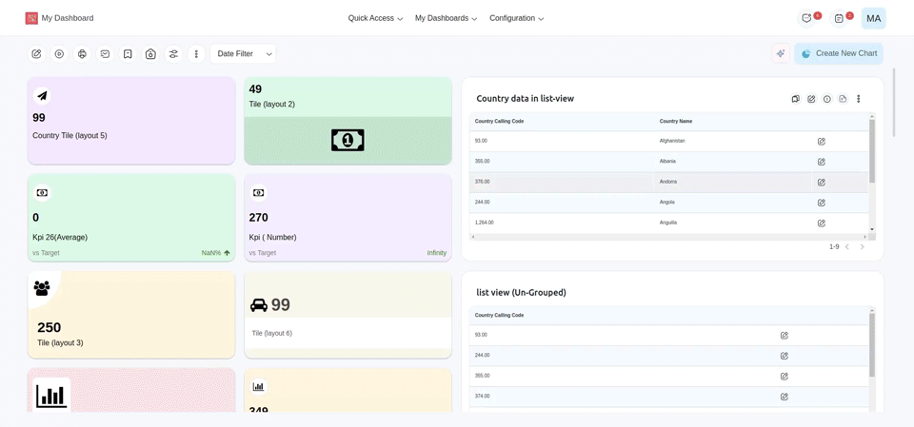This screenshot has height=427, width=914.
Task: Click edit icon in the Afghanistan row
Action: pos(822,142)
